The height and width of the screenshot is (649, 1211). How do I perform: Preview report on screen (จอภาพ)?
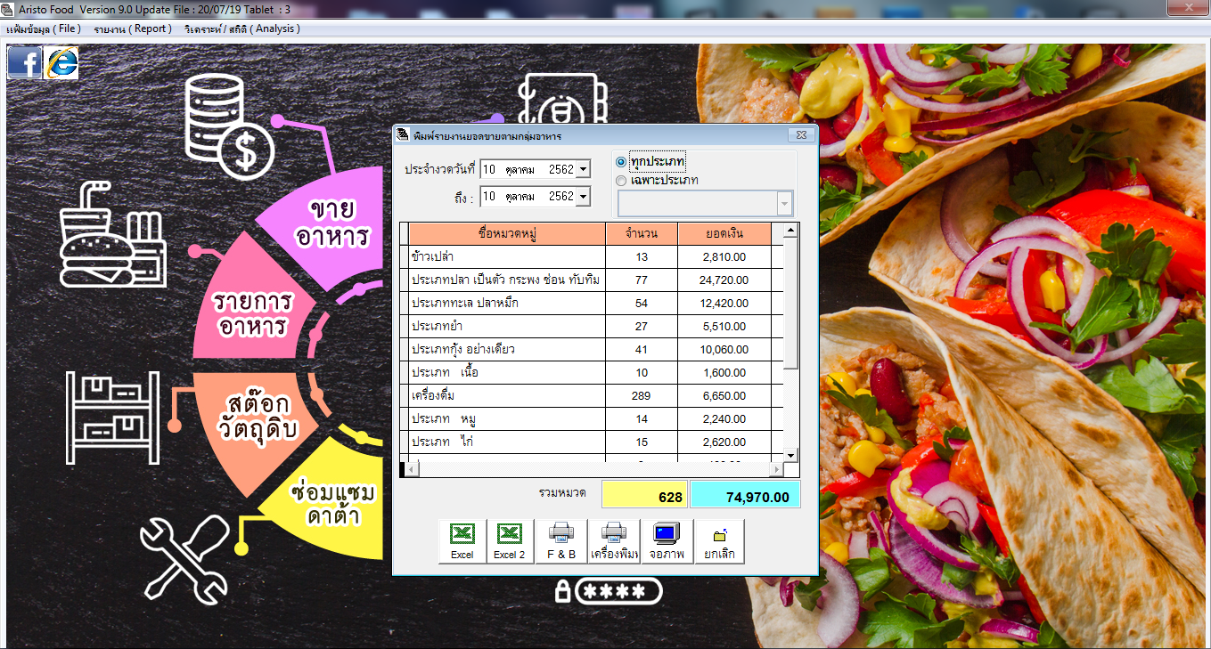(x=667, y=541)
